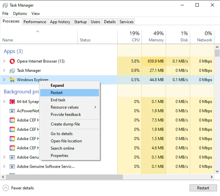Switch to the Details tab
Image resolution: width=220 pixels, height=196 pixels.
[x=110, y=22]
